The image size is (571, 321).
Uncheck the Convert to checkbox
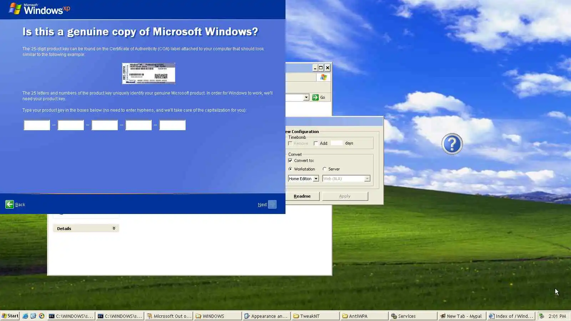pos(290,160)
